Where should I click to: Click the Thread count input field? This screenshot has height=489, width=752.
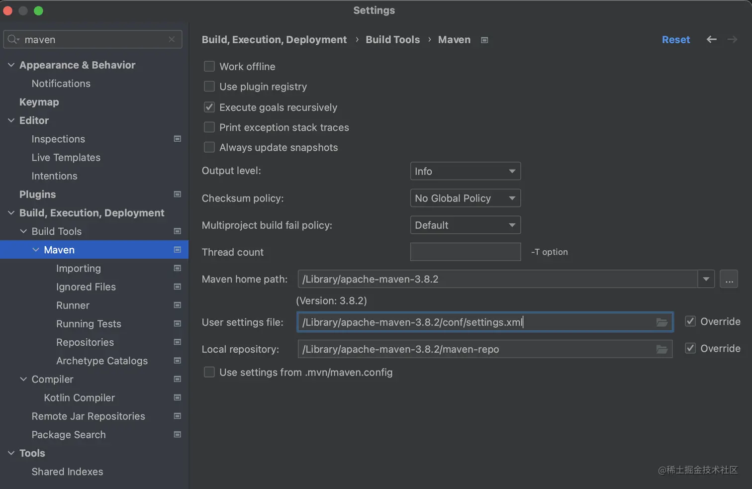465,252
